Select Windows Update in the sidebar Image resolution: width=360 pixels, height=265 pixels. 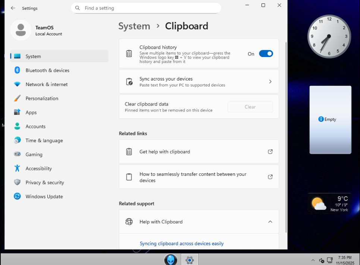click(44, 196)
